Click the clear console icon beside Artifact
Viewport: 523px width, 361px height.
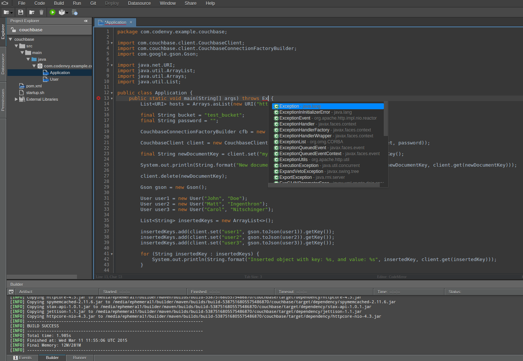[x=11, y=292]
